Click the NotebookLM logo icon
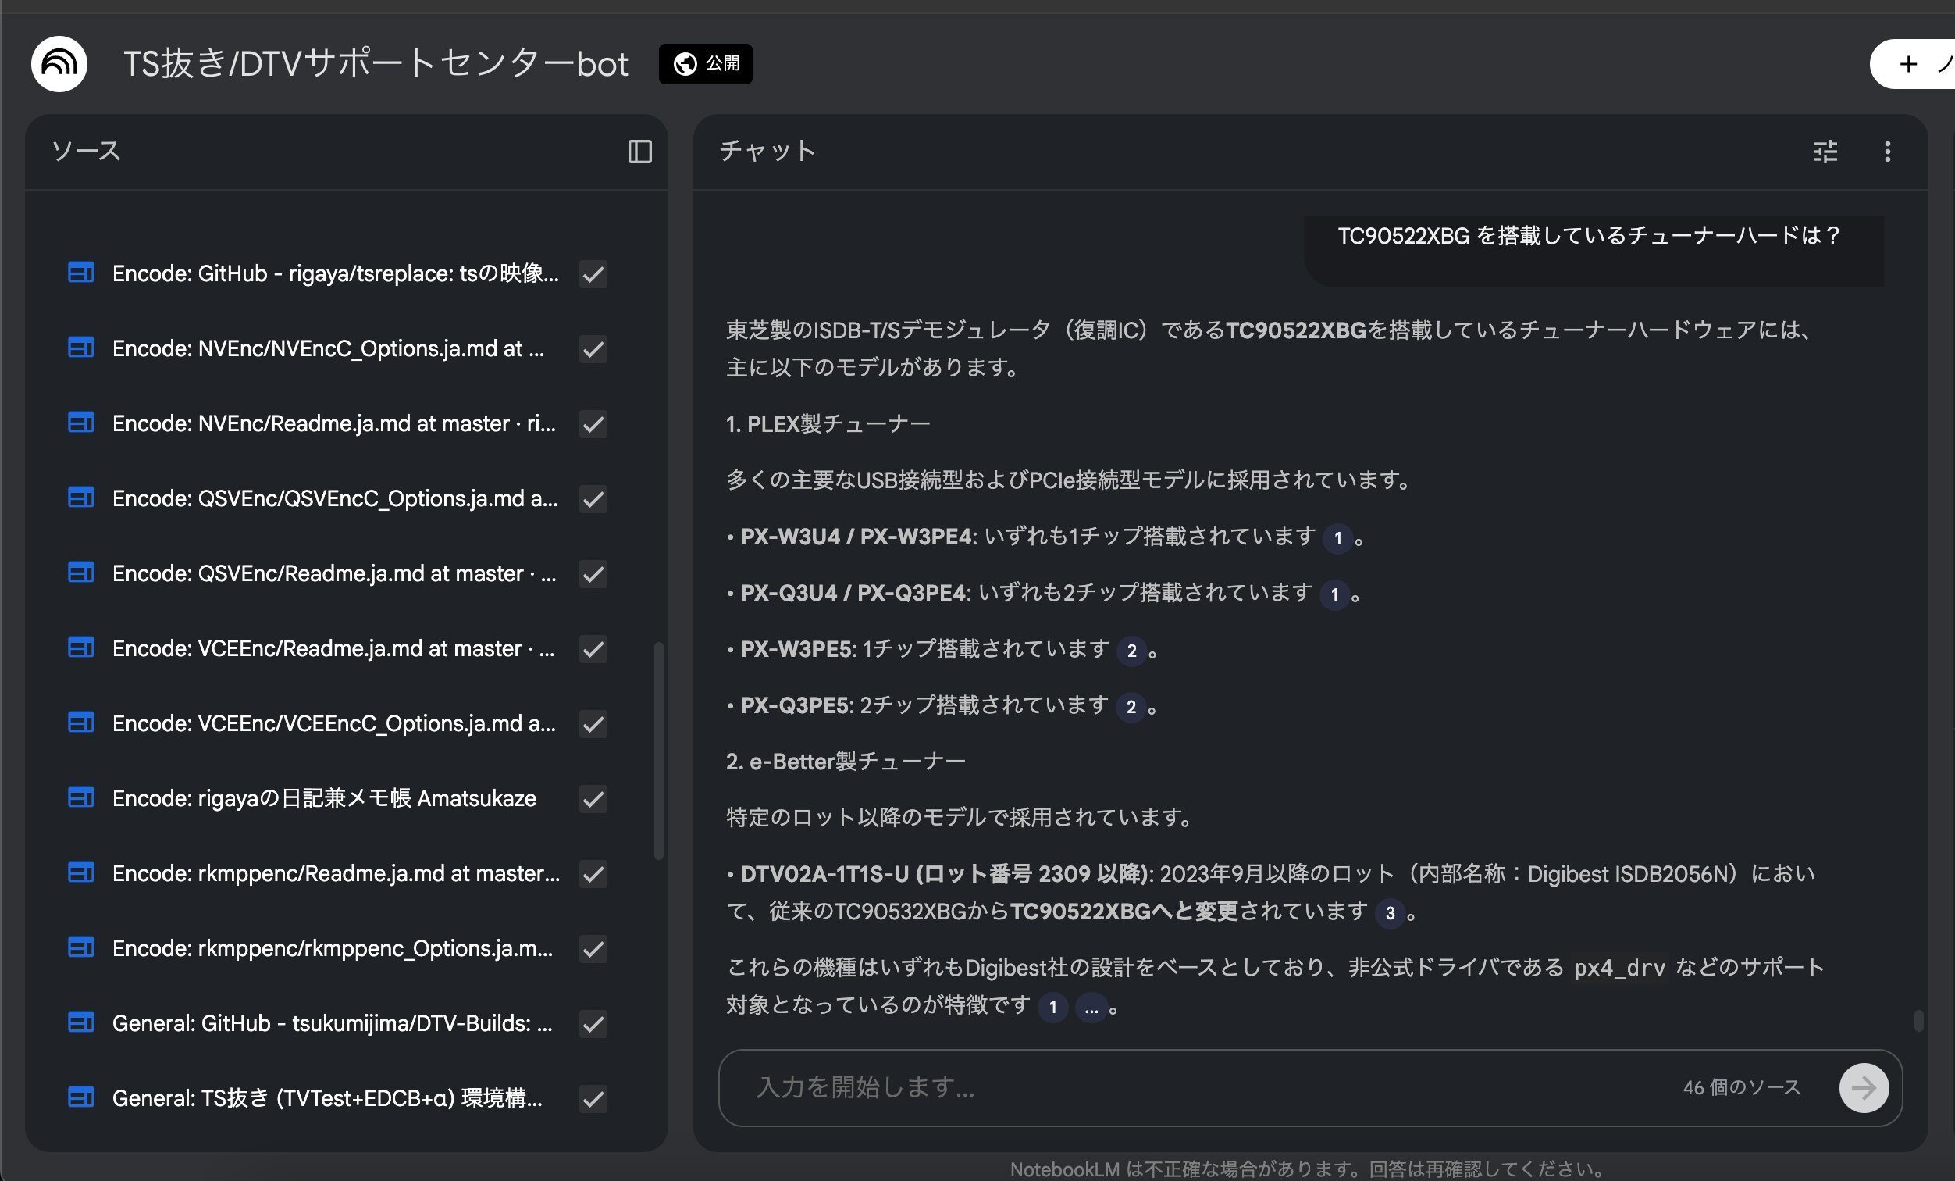 pyautogui.click(x=59, y=63)
